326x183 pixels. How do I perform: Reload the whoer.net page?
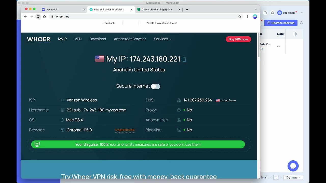38,17
